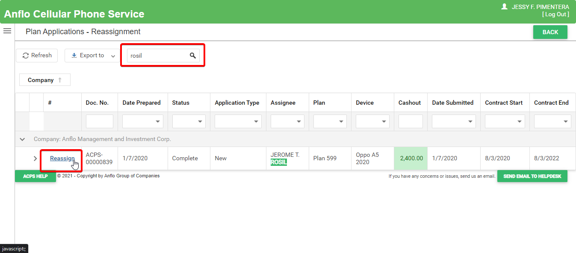Click the Refresh button
Screen dimensions: 576x253
[x=37, y=56]
